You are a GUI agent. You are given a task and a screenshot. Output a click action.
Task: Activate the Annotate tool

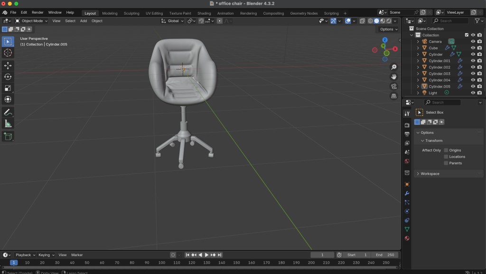[x=8, y=112]
